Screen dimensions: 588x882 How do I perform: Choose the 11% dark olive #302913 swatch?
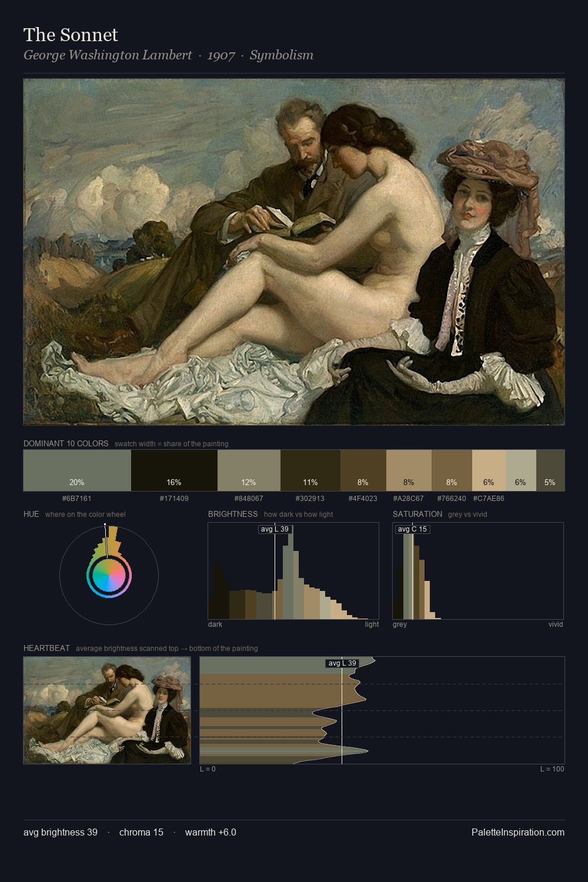point(310,470)
